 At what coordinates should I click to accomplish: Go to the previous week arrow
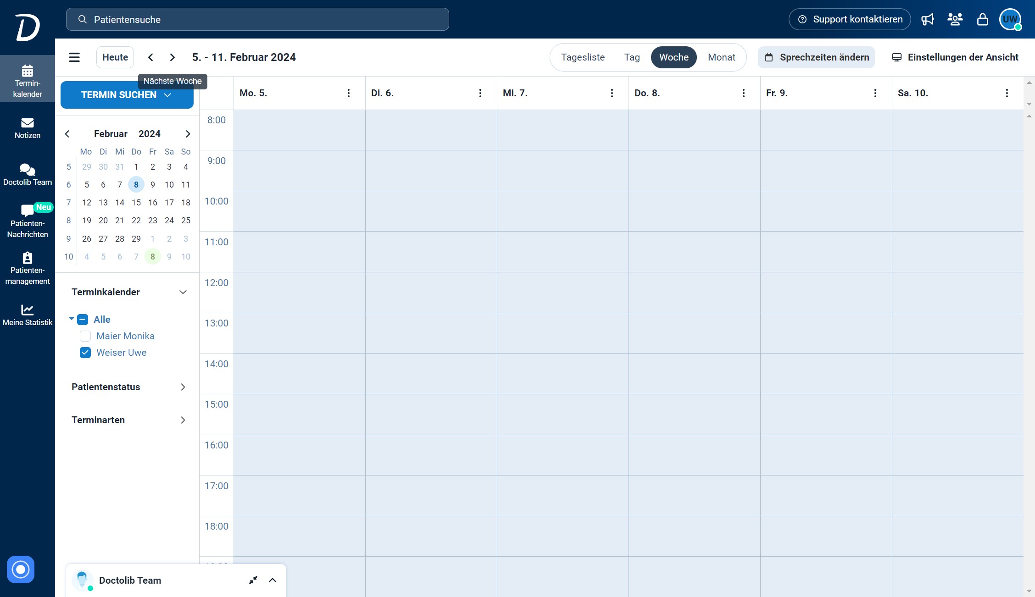pos(150,57)
